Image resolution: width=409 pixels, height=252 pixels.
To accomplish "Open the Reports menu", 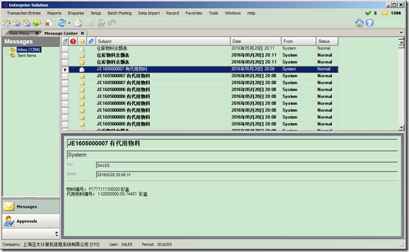I will (54, 13).
